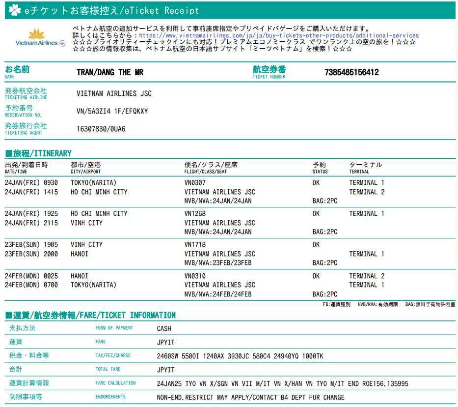
Task: Click reservation number VN/5A3ZI4 1F/EFQKXY
Action: [112, 111]
